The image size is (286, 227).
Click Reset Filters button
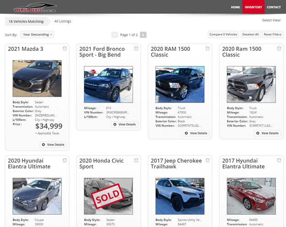[x=273, y=34]
